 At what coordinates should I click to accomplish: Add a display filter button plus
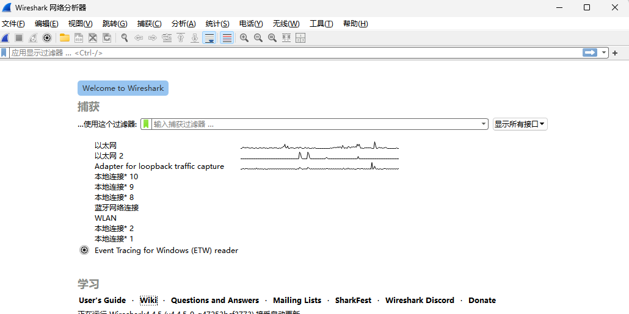coord(615,53)
